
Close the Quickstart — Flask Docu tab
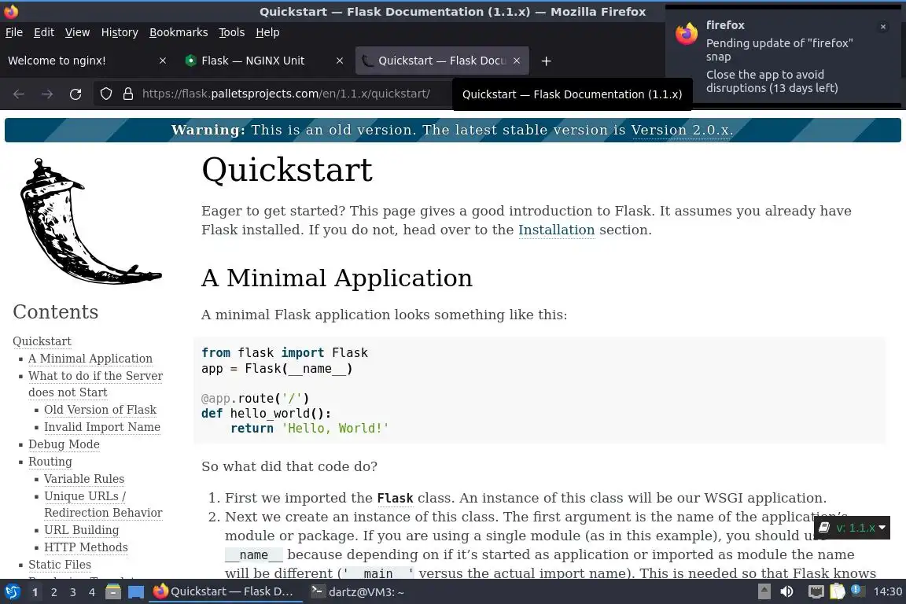click(517, 61)
